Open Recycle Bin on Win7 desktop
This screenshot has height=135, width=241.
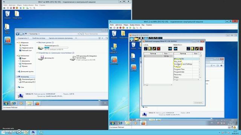coord(8,15)
